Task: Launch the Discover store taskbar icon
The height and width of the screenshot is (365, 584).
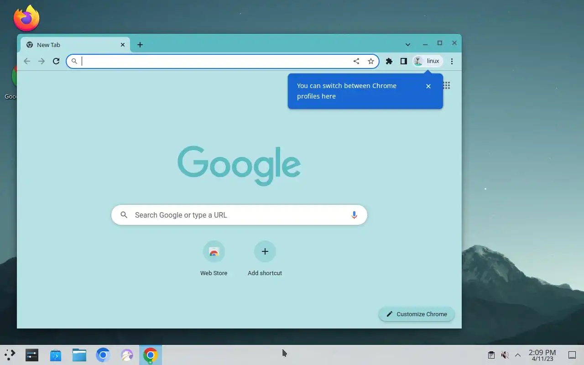Action: 56,355
